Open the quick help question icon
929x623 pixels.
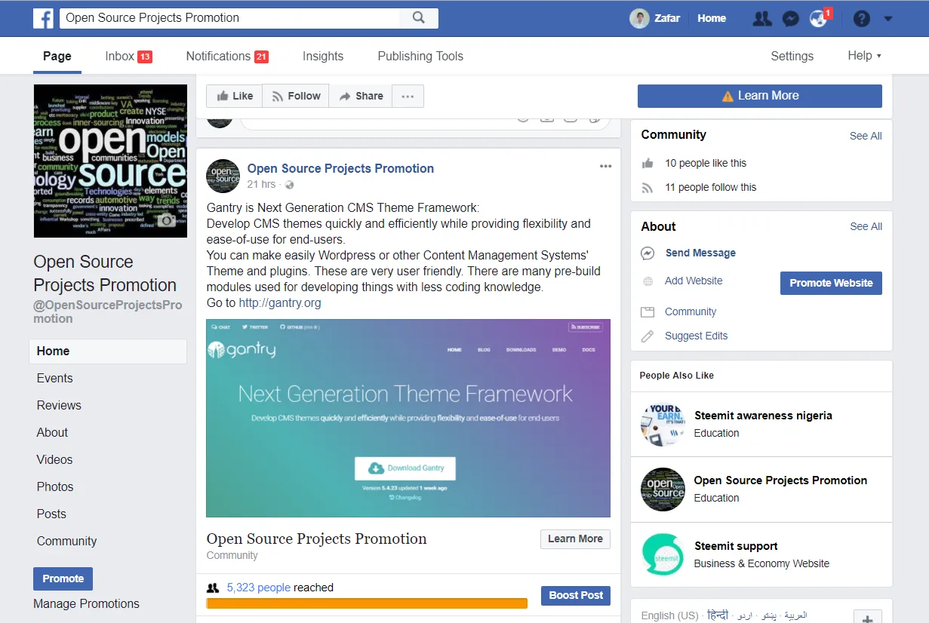click(862, 19)
